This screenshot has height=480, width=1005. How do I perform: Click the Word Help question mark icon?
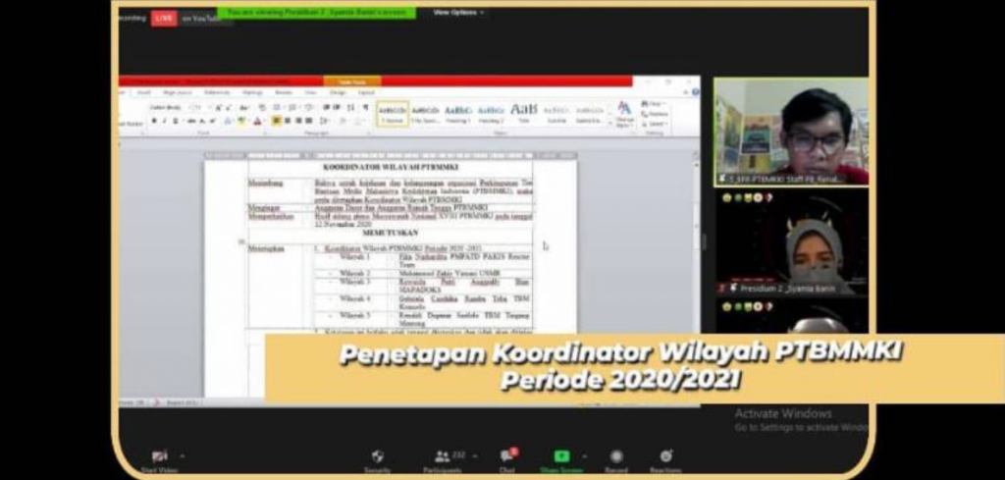696,91
